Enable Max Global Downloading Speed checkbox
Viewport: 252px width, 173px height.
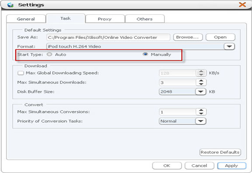(x=21, y=73)
